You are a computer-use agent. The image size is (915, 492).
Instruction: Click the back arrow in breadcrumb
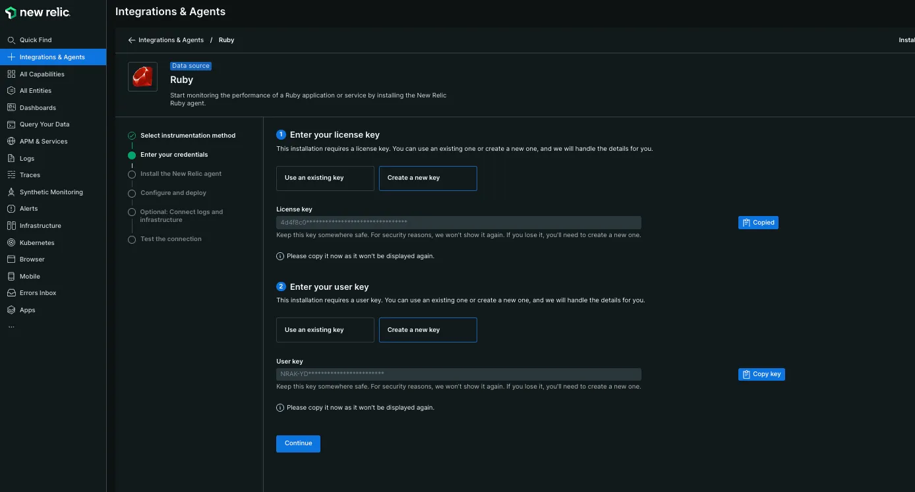(x=132, y=40)
